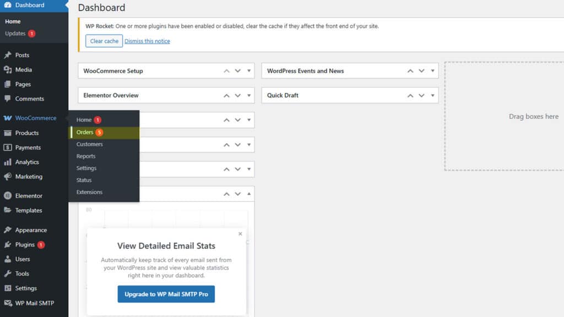Move WooCommerce Setup box up
Viewport: 564px width, 317px height.
226,71
